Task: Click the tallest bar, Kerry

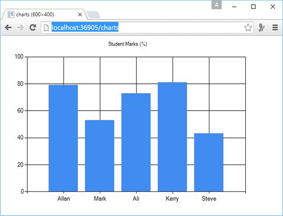Action: 172,136
